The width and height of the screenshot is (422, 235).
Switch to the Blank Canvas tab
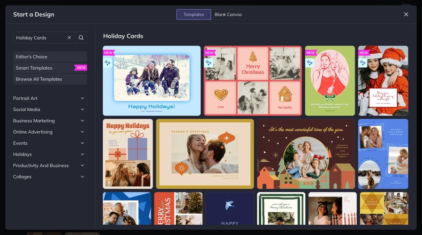228,14
